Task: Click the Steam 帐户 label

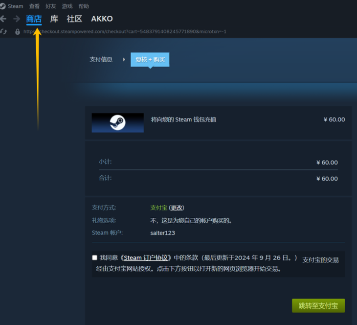Action: [x=107, y=232]
